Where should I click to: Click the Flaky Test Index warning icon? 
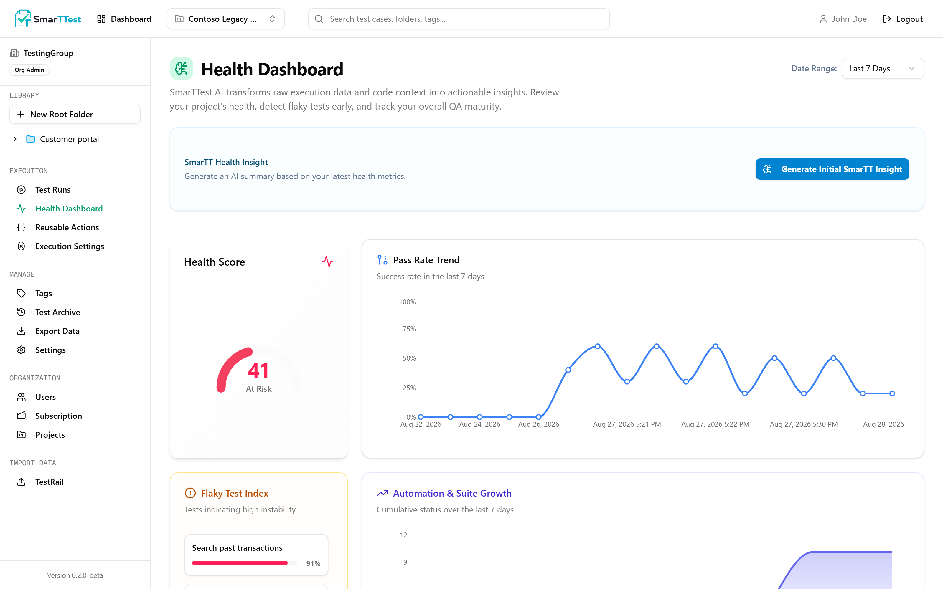[x=190, y=493]
